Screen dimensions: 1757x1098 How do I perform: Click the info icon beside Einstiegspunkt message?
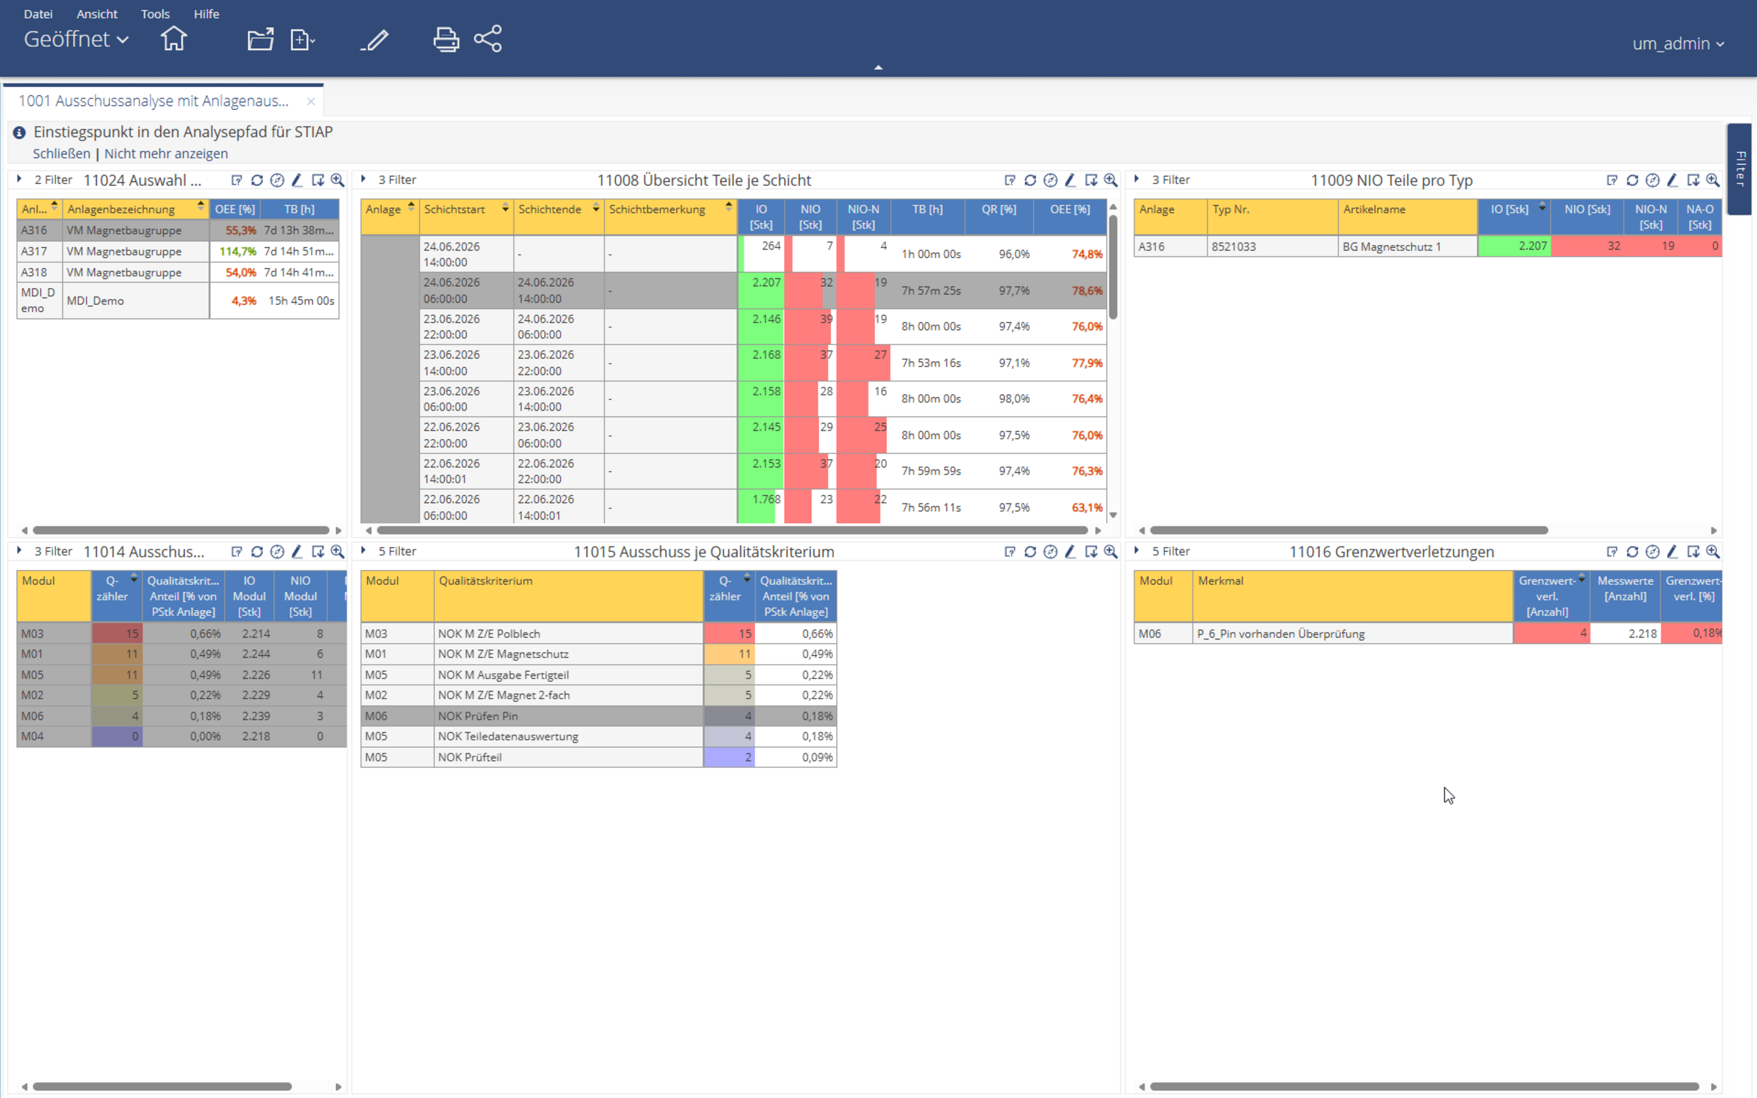pos(20,132)
